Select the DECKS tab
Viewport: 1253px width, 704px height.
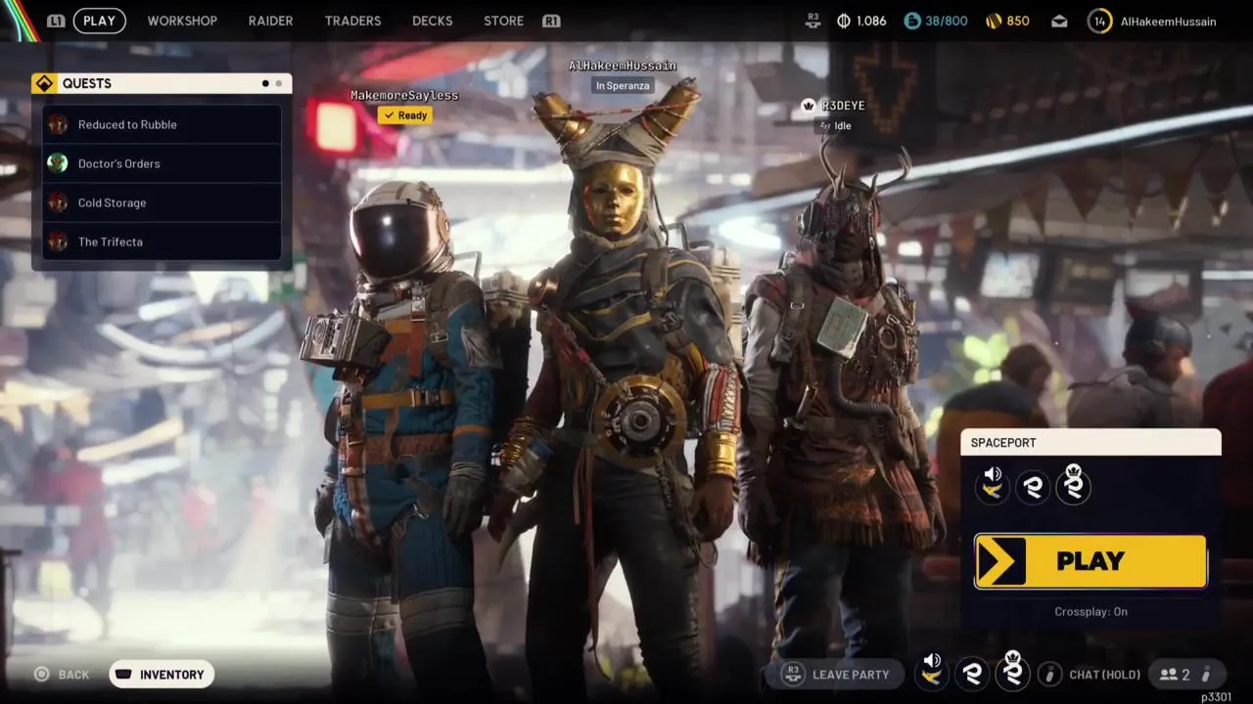click(x=432, y=21)
